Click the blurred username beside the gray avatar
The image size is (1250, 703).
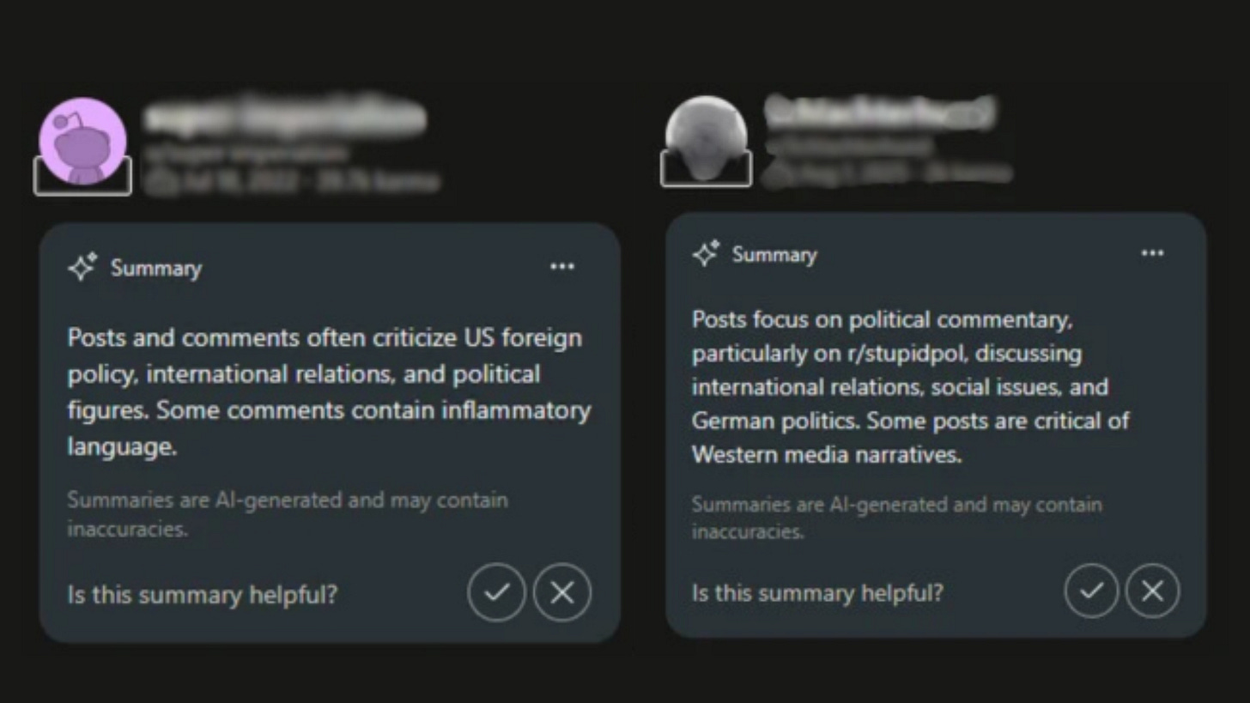click(x=880, y=112)
